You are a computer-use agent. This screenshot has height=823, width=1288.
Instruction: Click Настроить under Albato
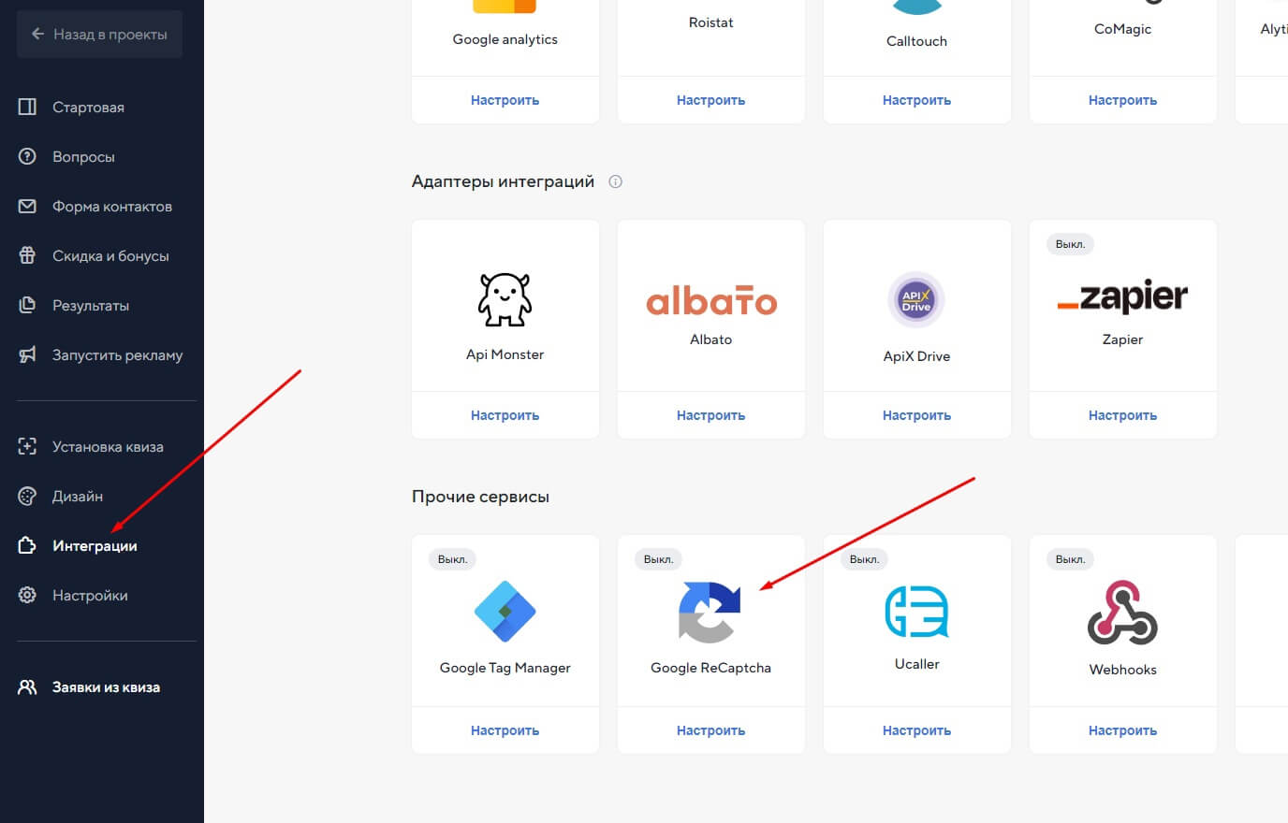[710, 415]
